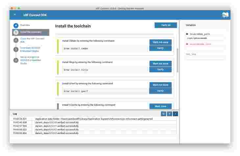This screenshot has height=156, width=240.
Task: Click the Install CCache instruction text
Action: tap(89, 105)
